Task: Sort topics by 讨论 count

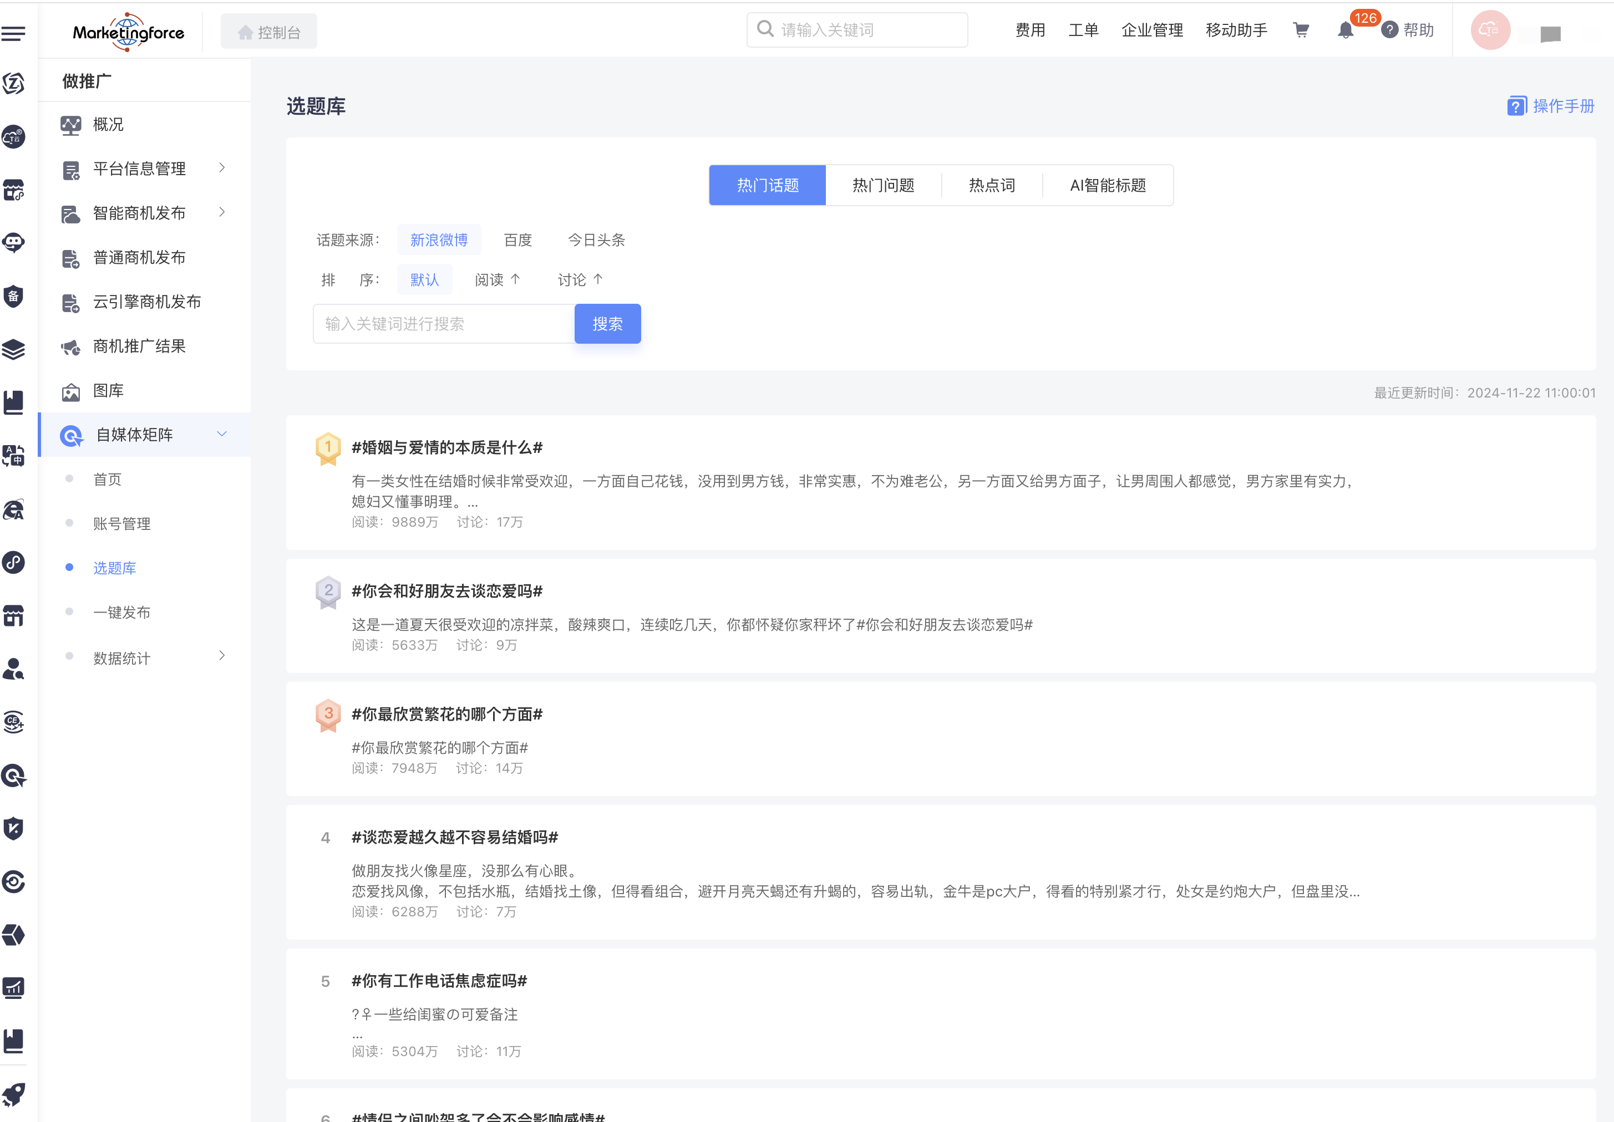Action: [x=580, y=279]
